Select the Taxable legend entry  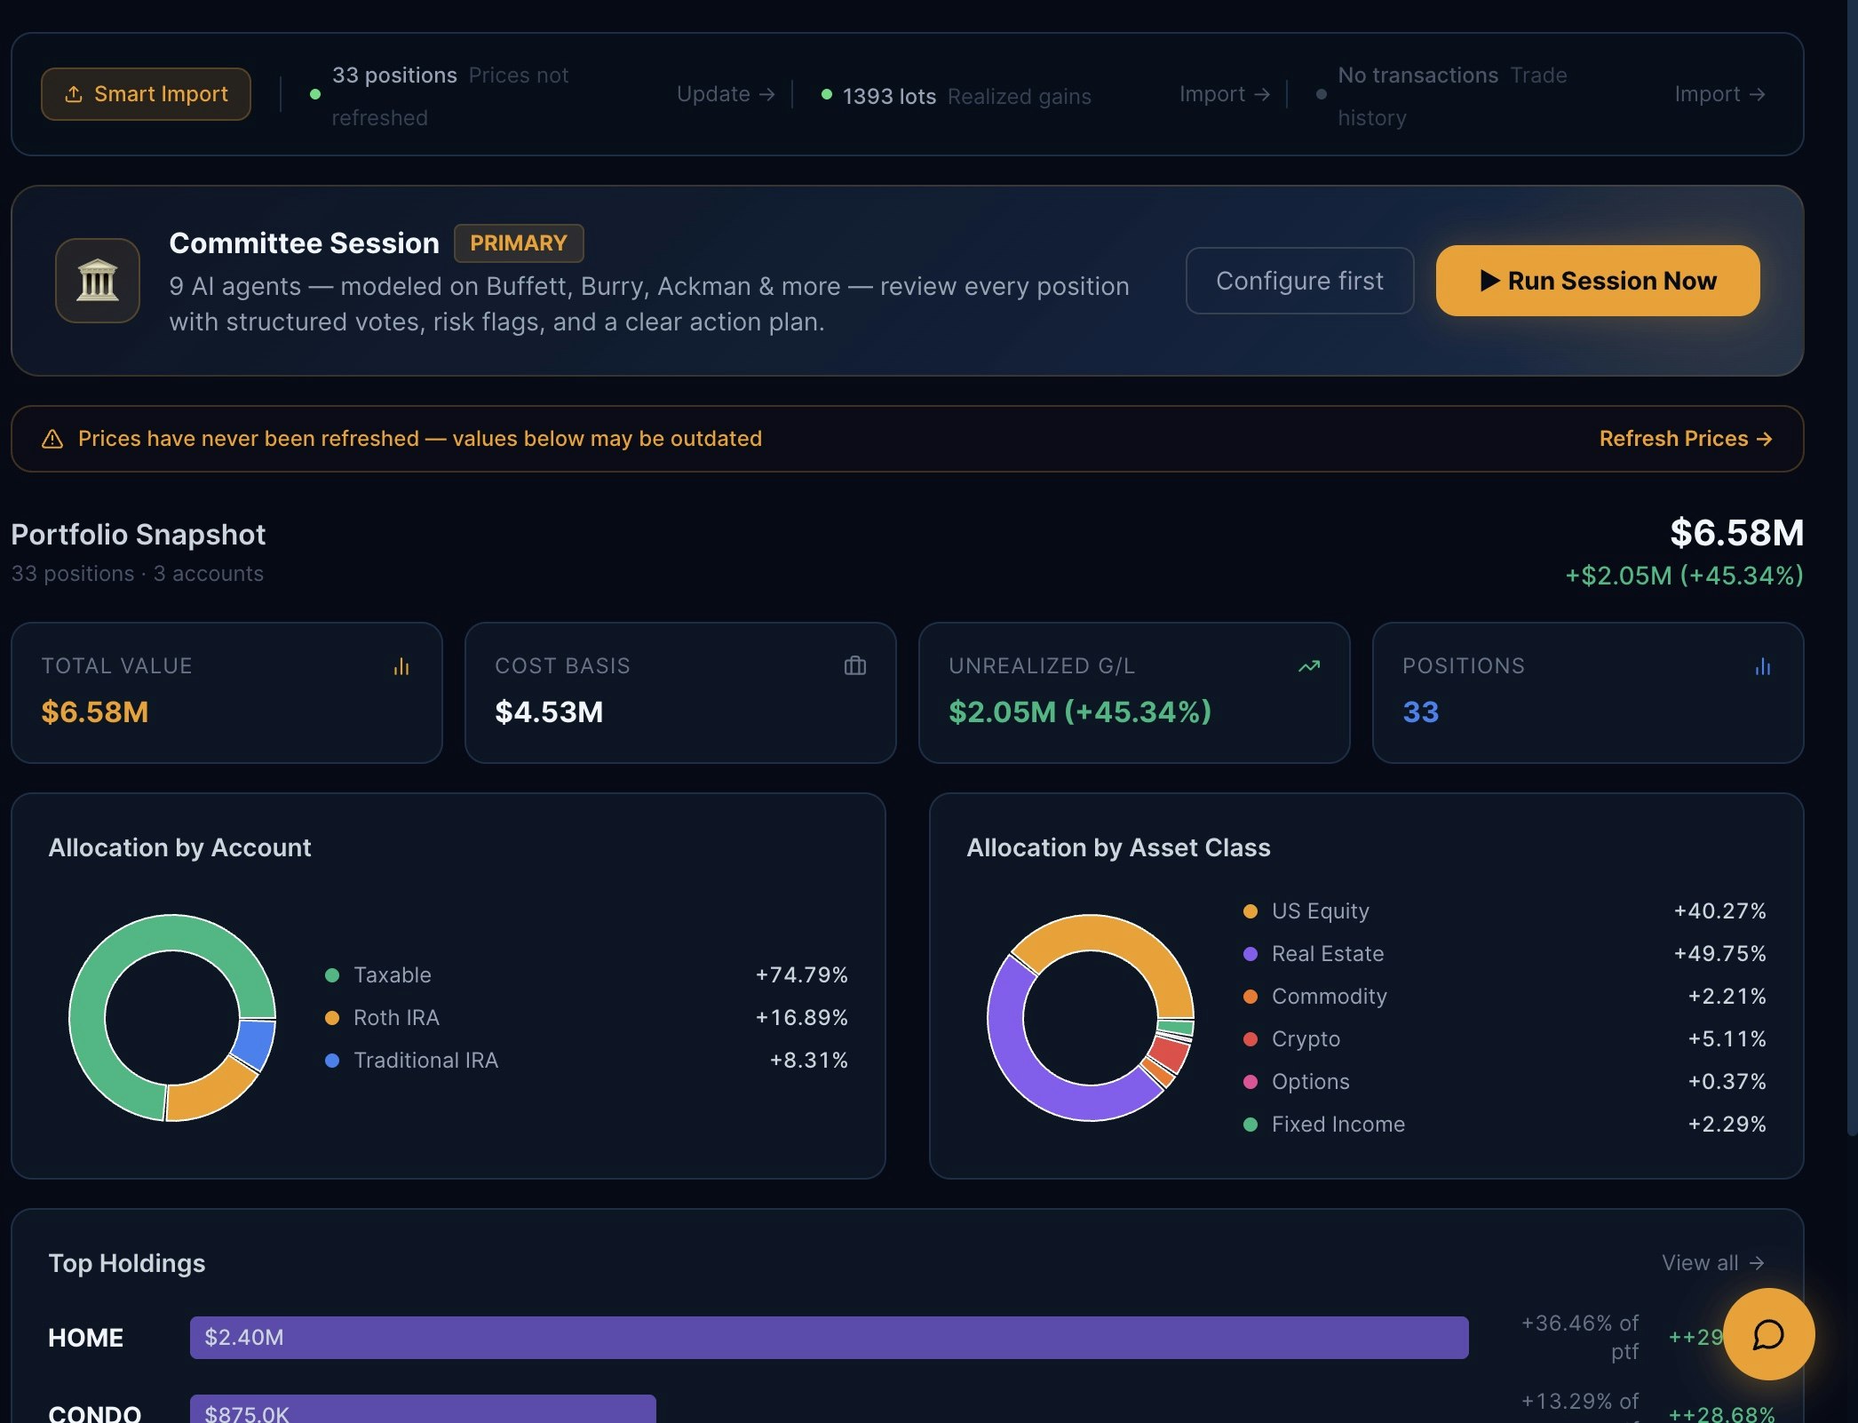pos(392,975)
